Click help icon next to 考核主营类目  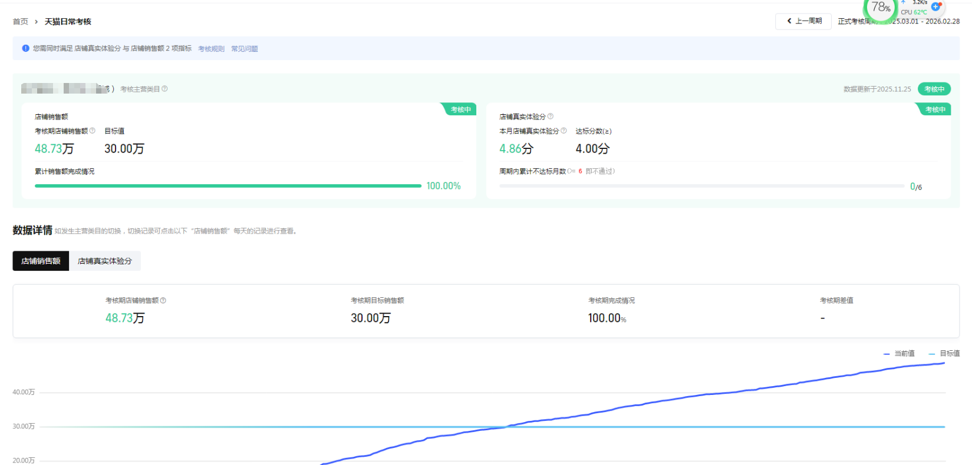click(164, 89)
